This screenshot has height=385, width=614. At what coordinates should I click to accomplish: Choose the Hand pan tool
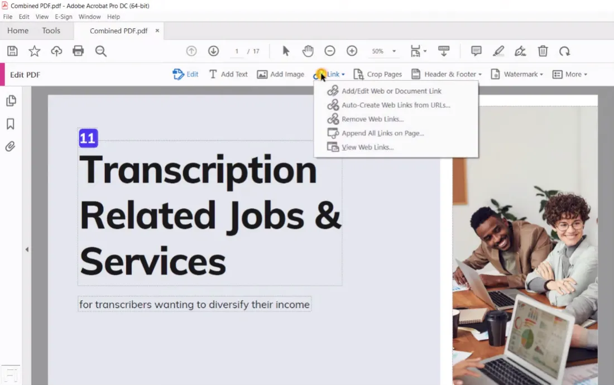click(308, 51)
